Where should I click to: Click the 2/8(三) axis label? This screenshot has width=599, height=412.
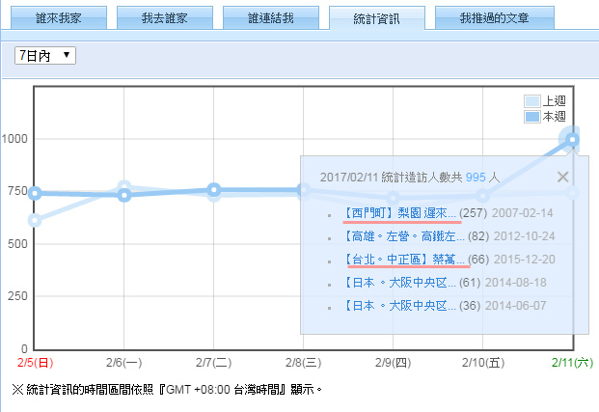pyautogui.click(x=303, y=363)
